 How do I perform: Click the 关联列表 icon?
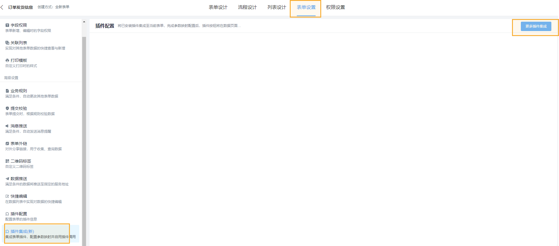(7, 43)
